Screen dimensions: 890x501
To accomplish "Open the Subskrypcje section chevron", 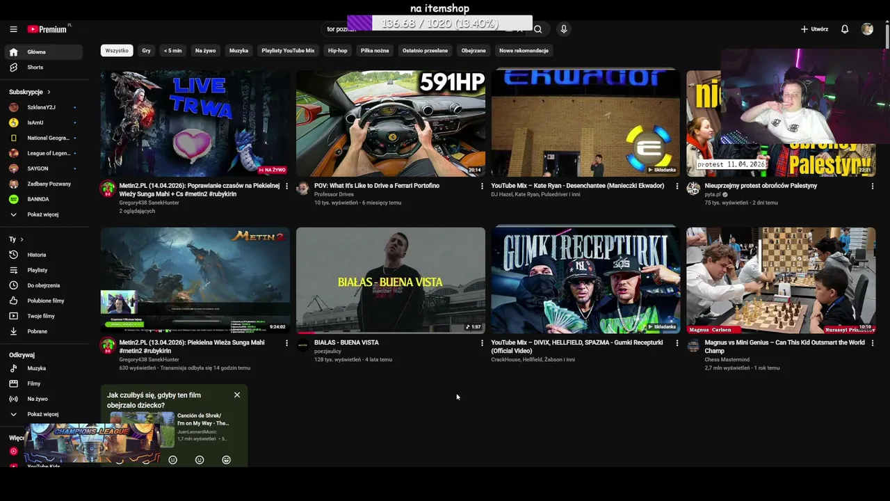I will click(49, 92).
